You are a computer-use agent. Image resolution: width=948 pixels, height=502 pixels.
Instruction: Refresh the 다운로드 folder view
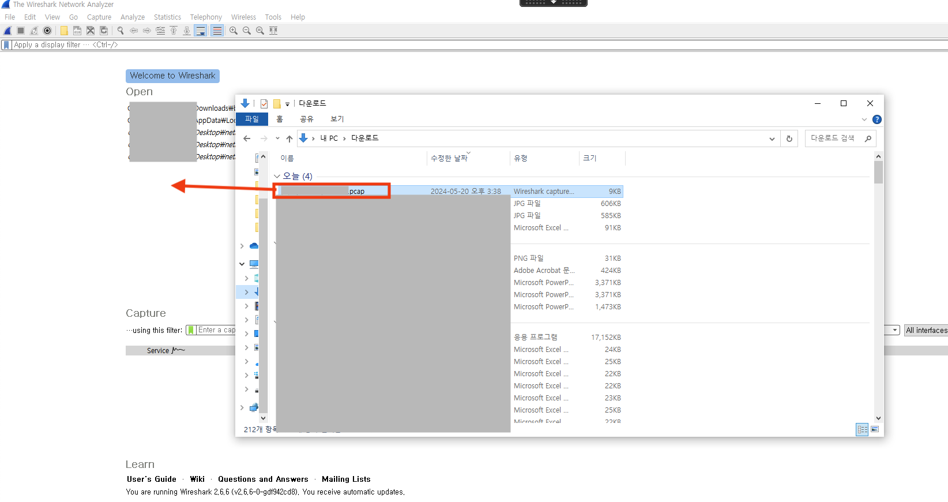789,138
